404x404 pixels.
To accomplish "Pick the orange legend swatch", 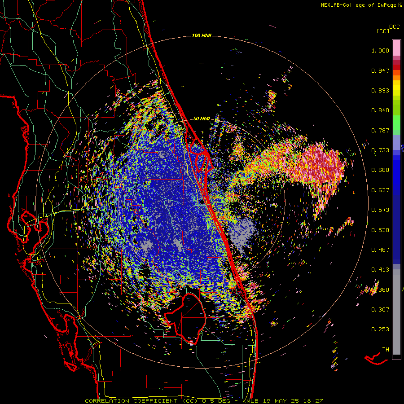I will [x=396, y=78].
